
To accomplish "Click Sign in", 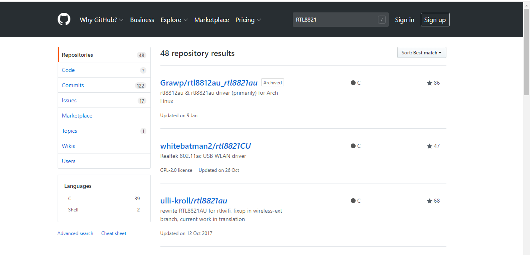I will tap(404, 20).
